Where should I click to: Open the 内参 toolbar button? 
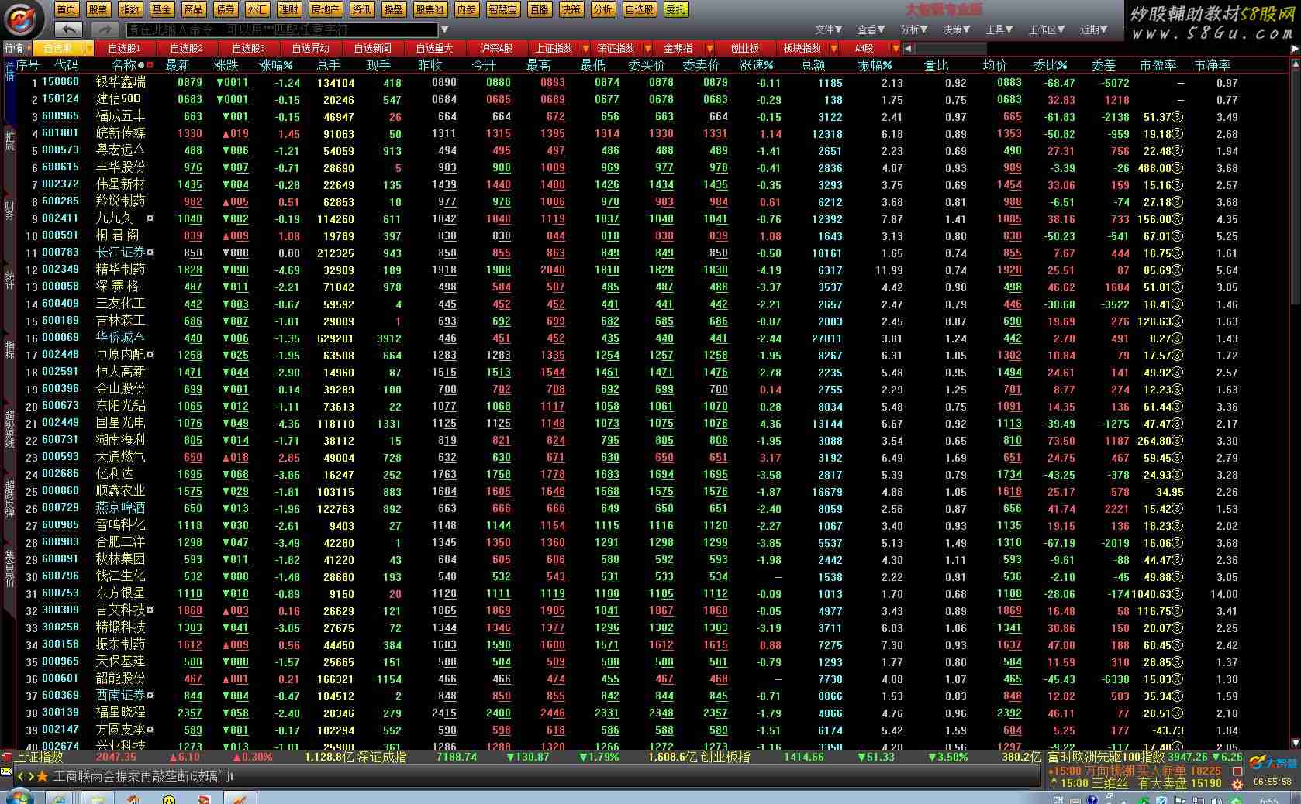point(467,9)
